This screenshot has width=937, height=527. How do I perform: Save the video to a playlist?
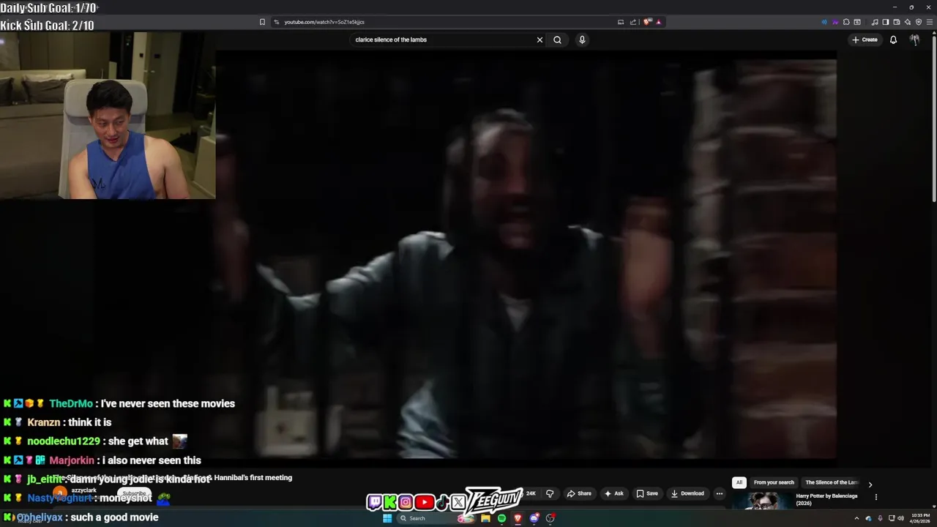pos(646,493)
